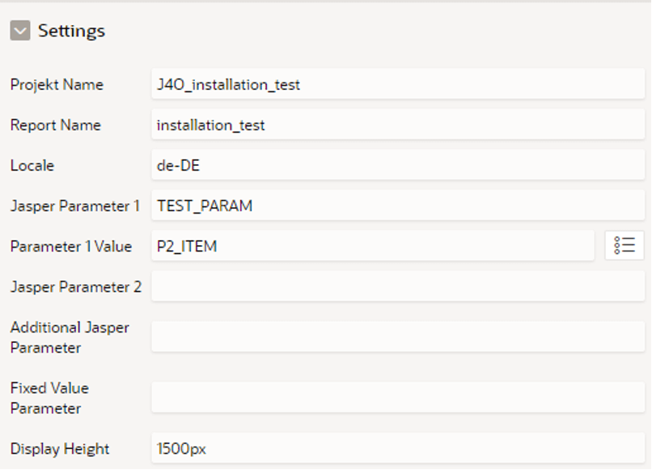Click the Projekt Name label
The height and width of the screenshot is (470, 652).
(57, 84)
